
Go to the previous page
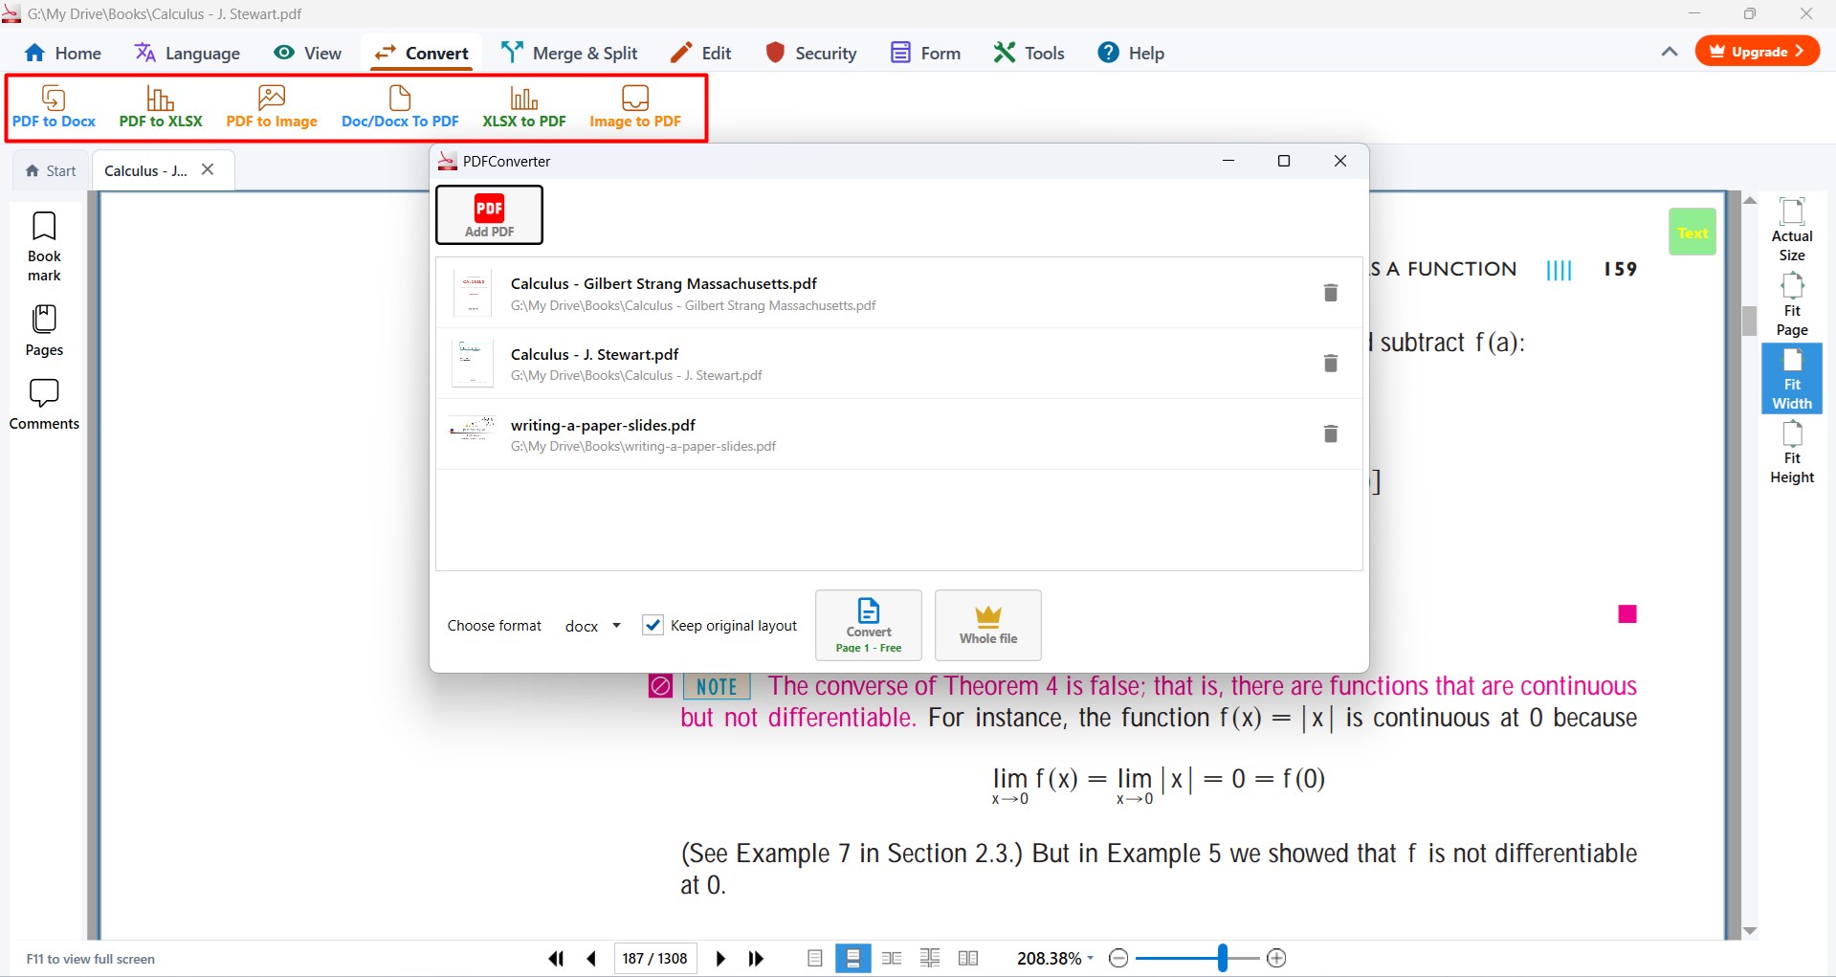(591, 959)
